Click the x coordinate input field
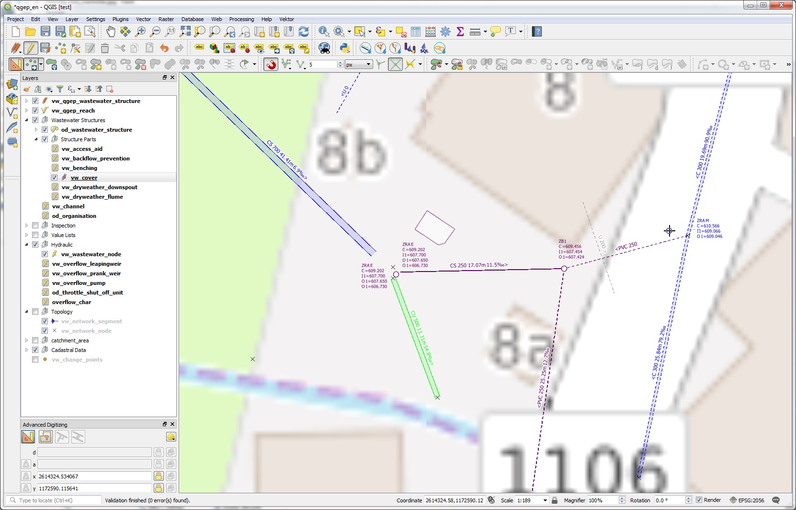 [94, 476]
